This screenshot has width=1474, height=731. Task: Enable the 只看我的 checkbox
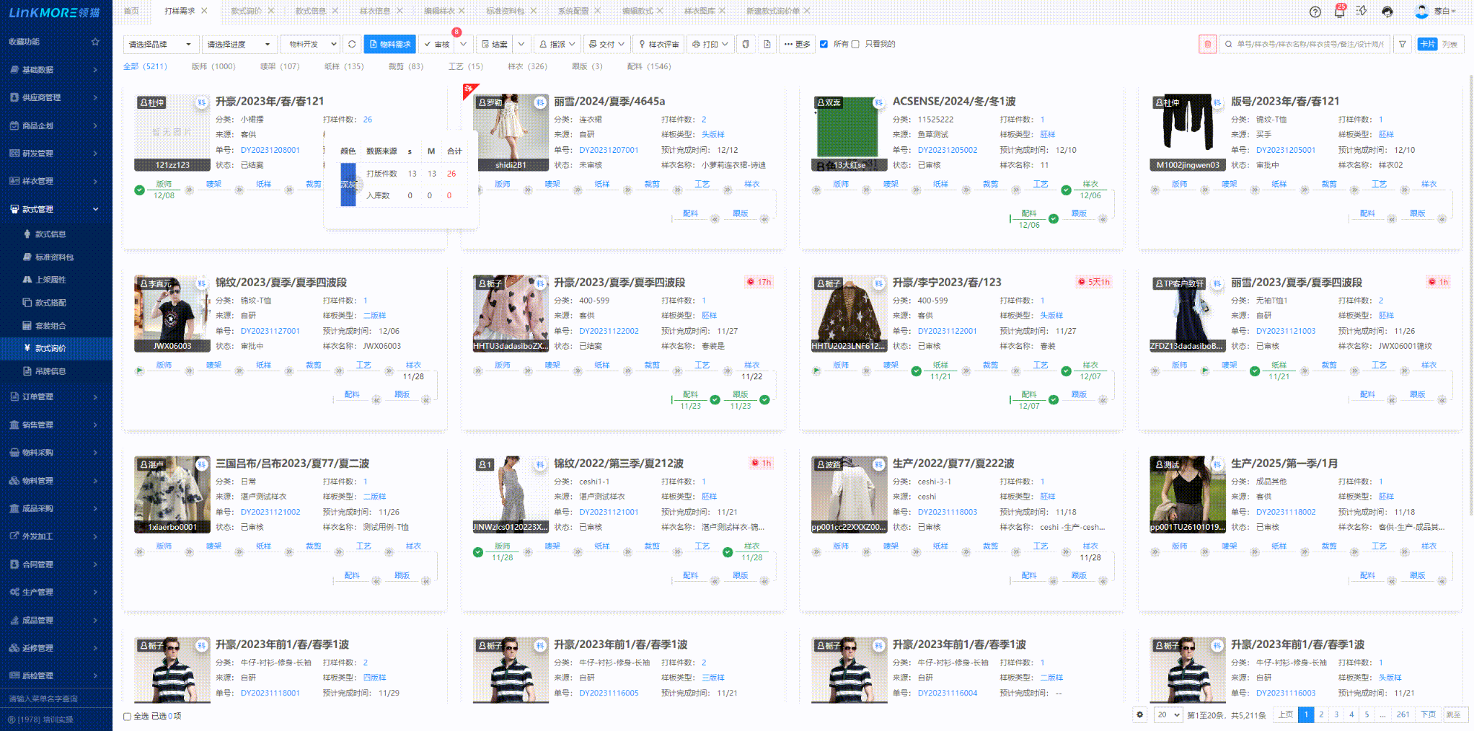point(855,44)
